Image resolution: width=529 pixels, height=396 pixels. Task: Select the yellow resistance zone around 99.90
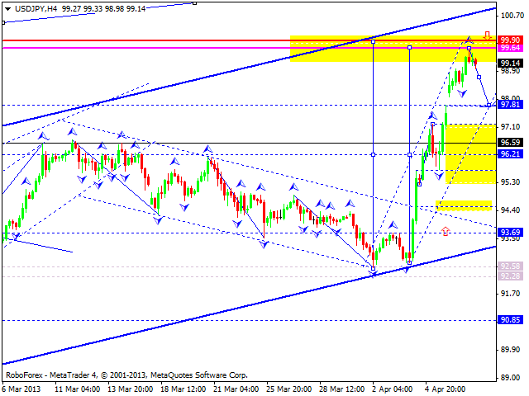click(x=393, y=49)
